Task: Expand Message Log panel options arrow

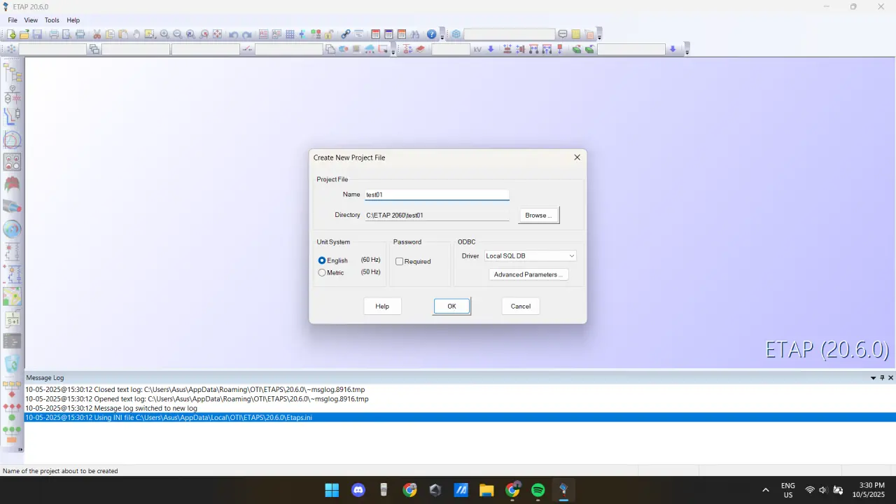Action: [873, 378]
